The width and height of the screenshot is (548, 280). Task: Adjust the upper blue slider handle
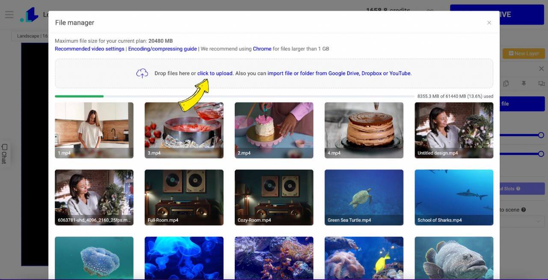(541, 135)
